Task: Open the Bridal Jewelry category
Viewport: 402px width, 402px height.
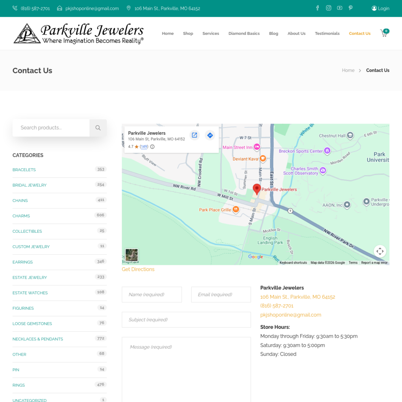Action: pos(29,185)
